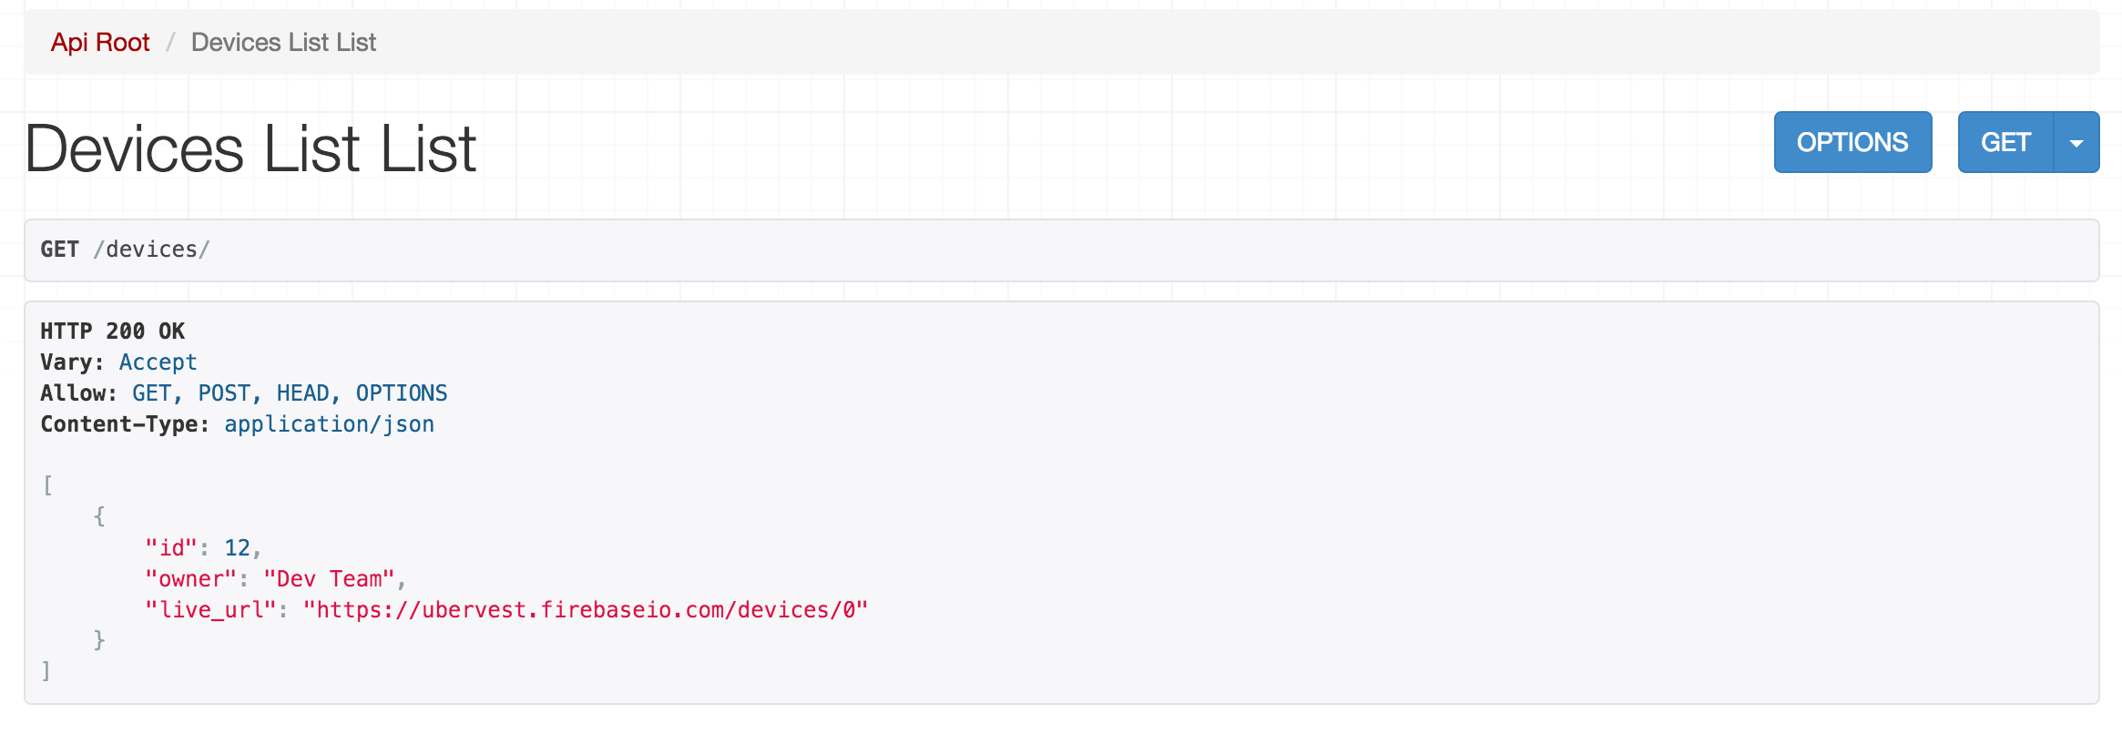Click the HTTP 200 OK status text
This screenshot has width=2122, height=734.
113,331
